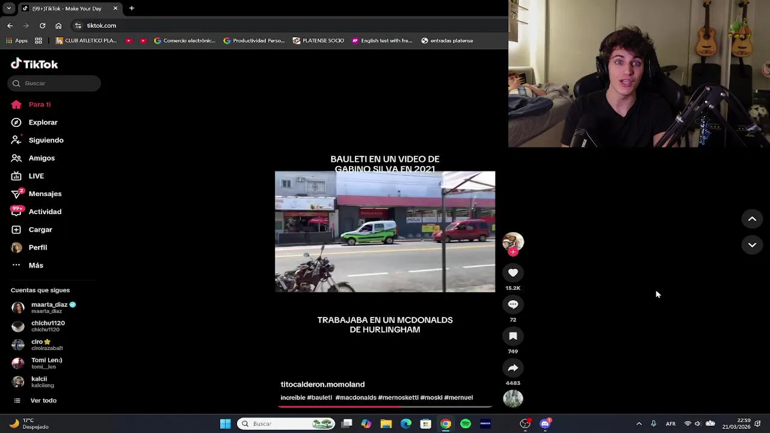
Task: Open a new browser tab
Action: click(x=132, y=8)
